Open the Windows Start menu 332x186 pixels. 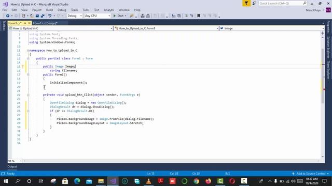click(6, 181)
